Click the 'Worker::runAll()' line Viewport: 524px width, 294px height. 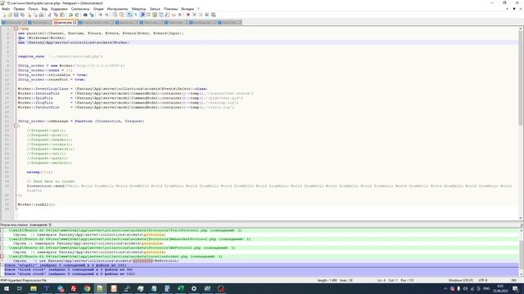click(x=36, y=204)
